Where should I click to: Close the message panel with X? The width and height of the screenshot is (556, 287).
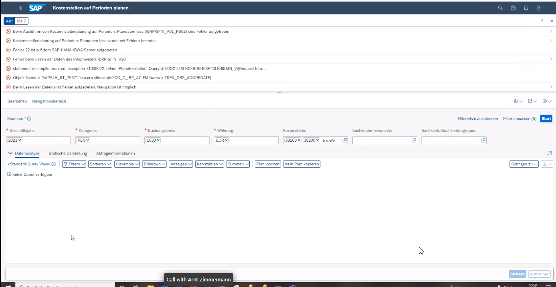point(552,21)
